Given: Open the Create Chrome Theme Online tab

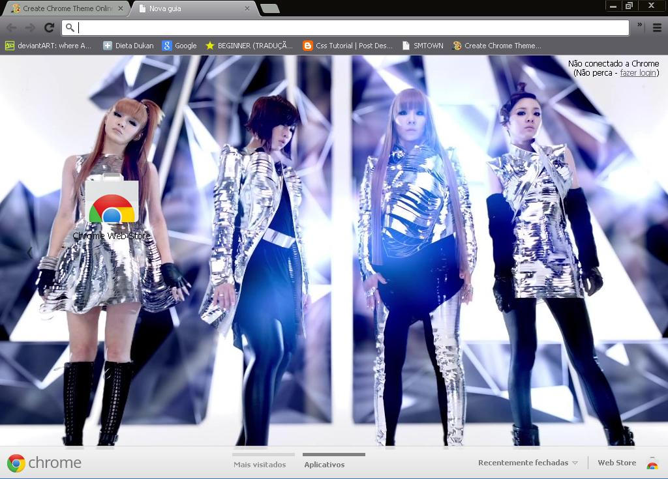Looking at the screenshot, I should (65, 8).
